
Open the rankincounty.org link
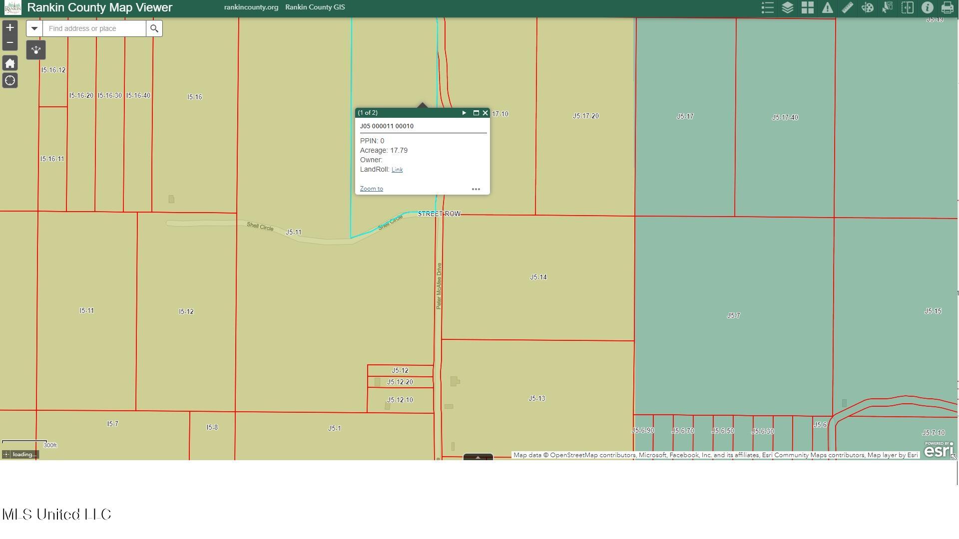[251, 7]
